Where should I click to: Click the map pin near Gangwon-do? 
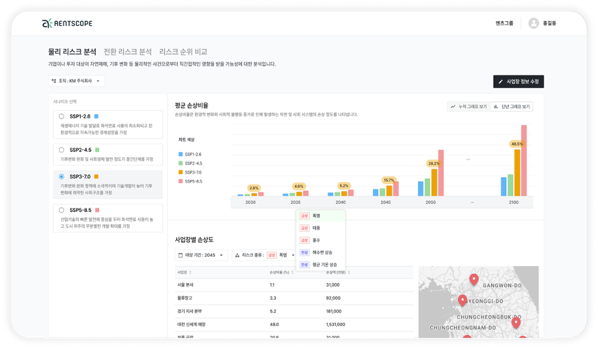(x=474, y=279)
